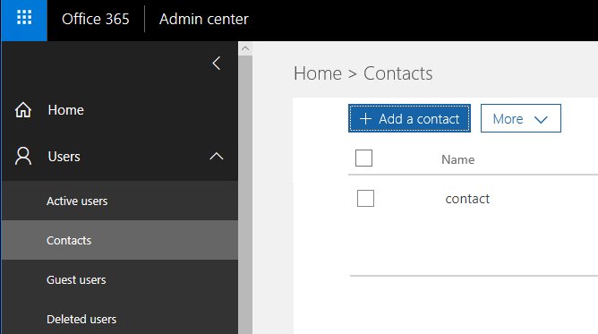The image size is (598, 334).
Task: Open the More dropdown button
Action: click(521, 118)
